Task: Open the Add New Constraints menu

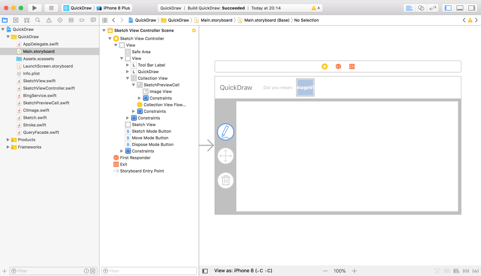Action: 466,271
